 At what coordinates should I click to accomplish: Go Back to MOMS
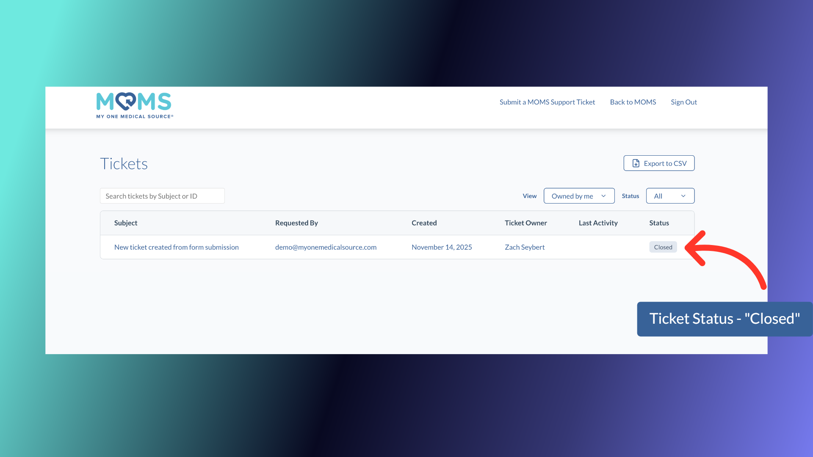[633, 102]
